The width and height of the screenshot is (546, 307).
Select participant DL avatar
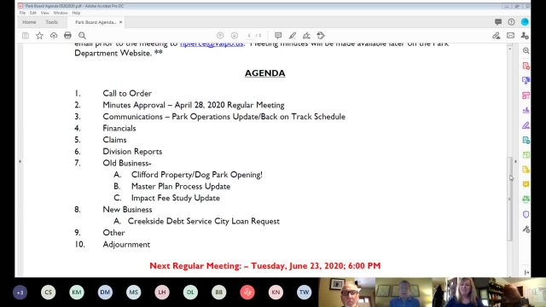(190, 293)
